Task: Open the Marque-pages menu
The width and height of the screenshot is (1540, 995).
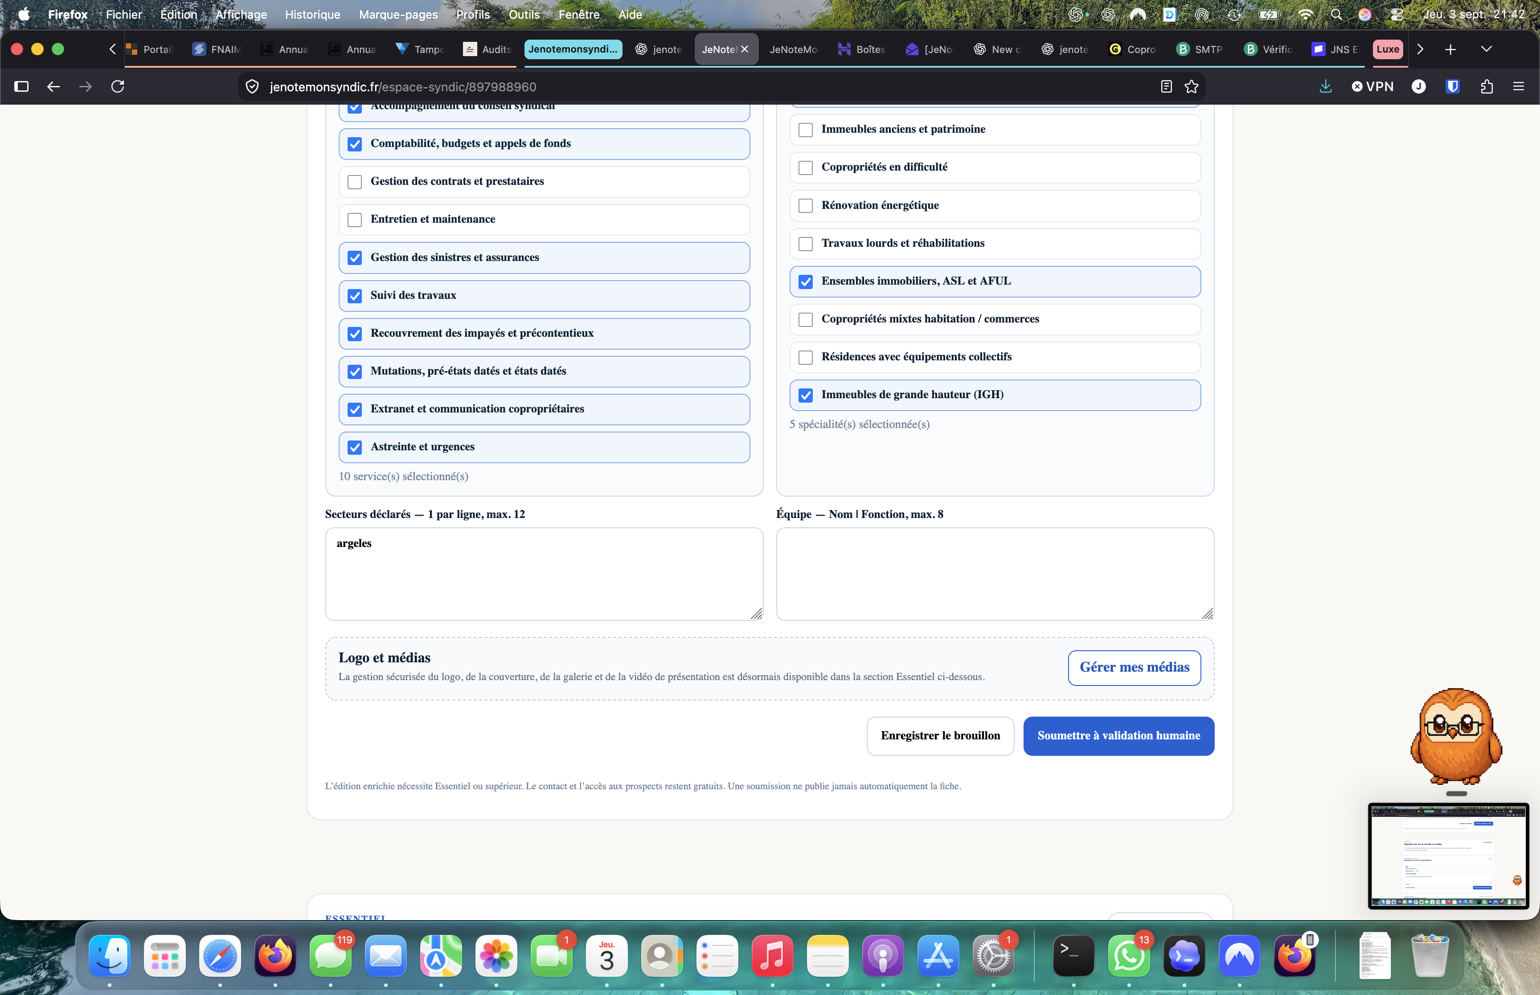Action: pos(398,14)
